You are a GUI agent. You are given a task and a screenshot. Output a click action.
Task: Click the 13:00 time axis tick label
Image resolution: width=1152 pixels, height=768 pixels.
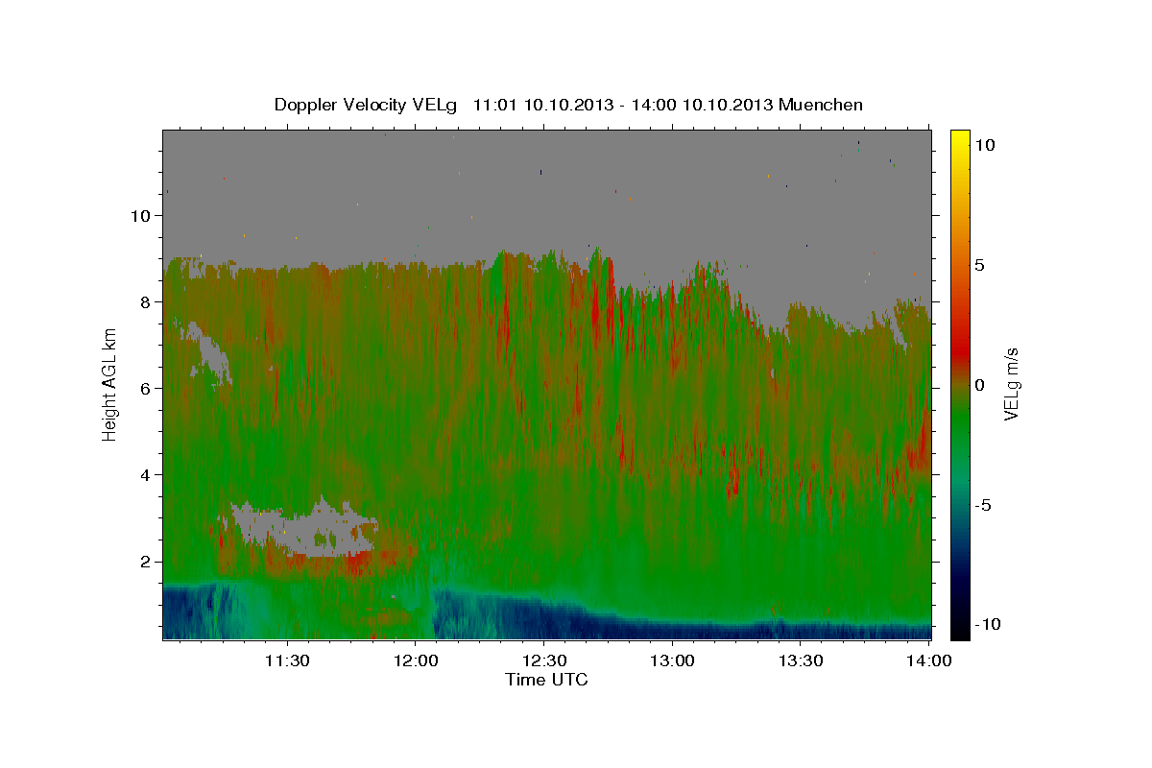(x=672, y=660)
